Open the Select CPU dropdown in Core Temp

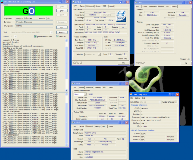point(160,102)
